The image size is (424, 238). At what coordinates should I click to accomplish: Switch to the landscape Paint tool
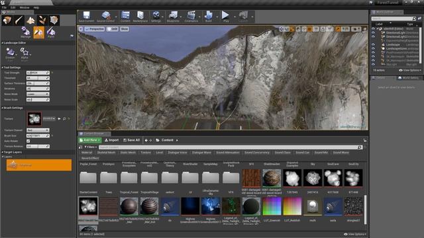tap(51, 32)
